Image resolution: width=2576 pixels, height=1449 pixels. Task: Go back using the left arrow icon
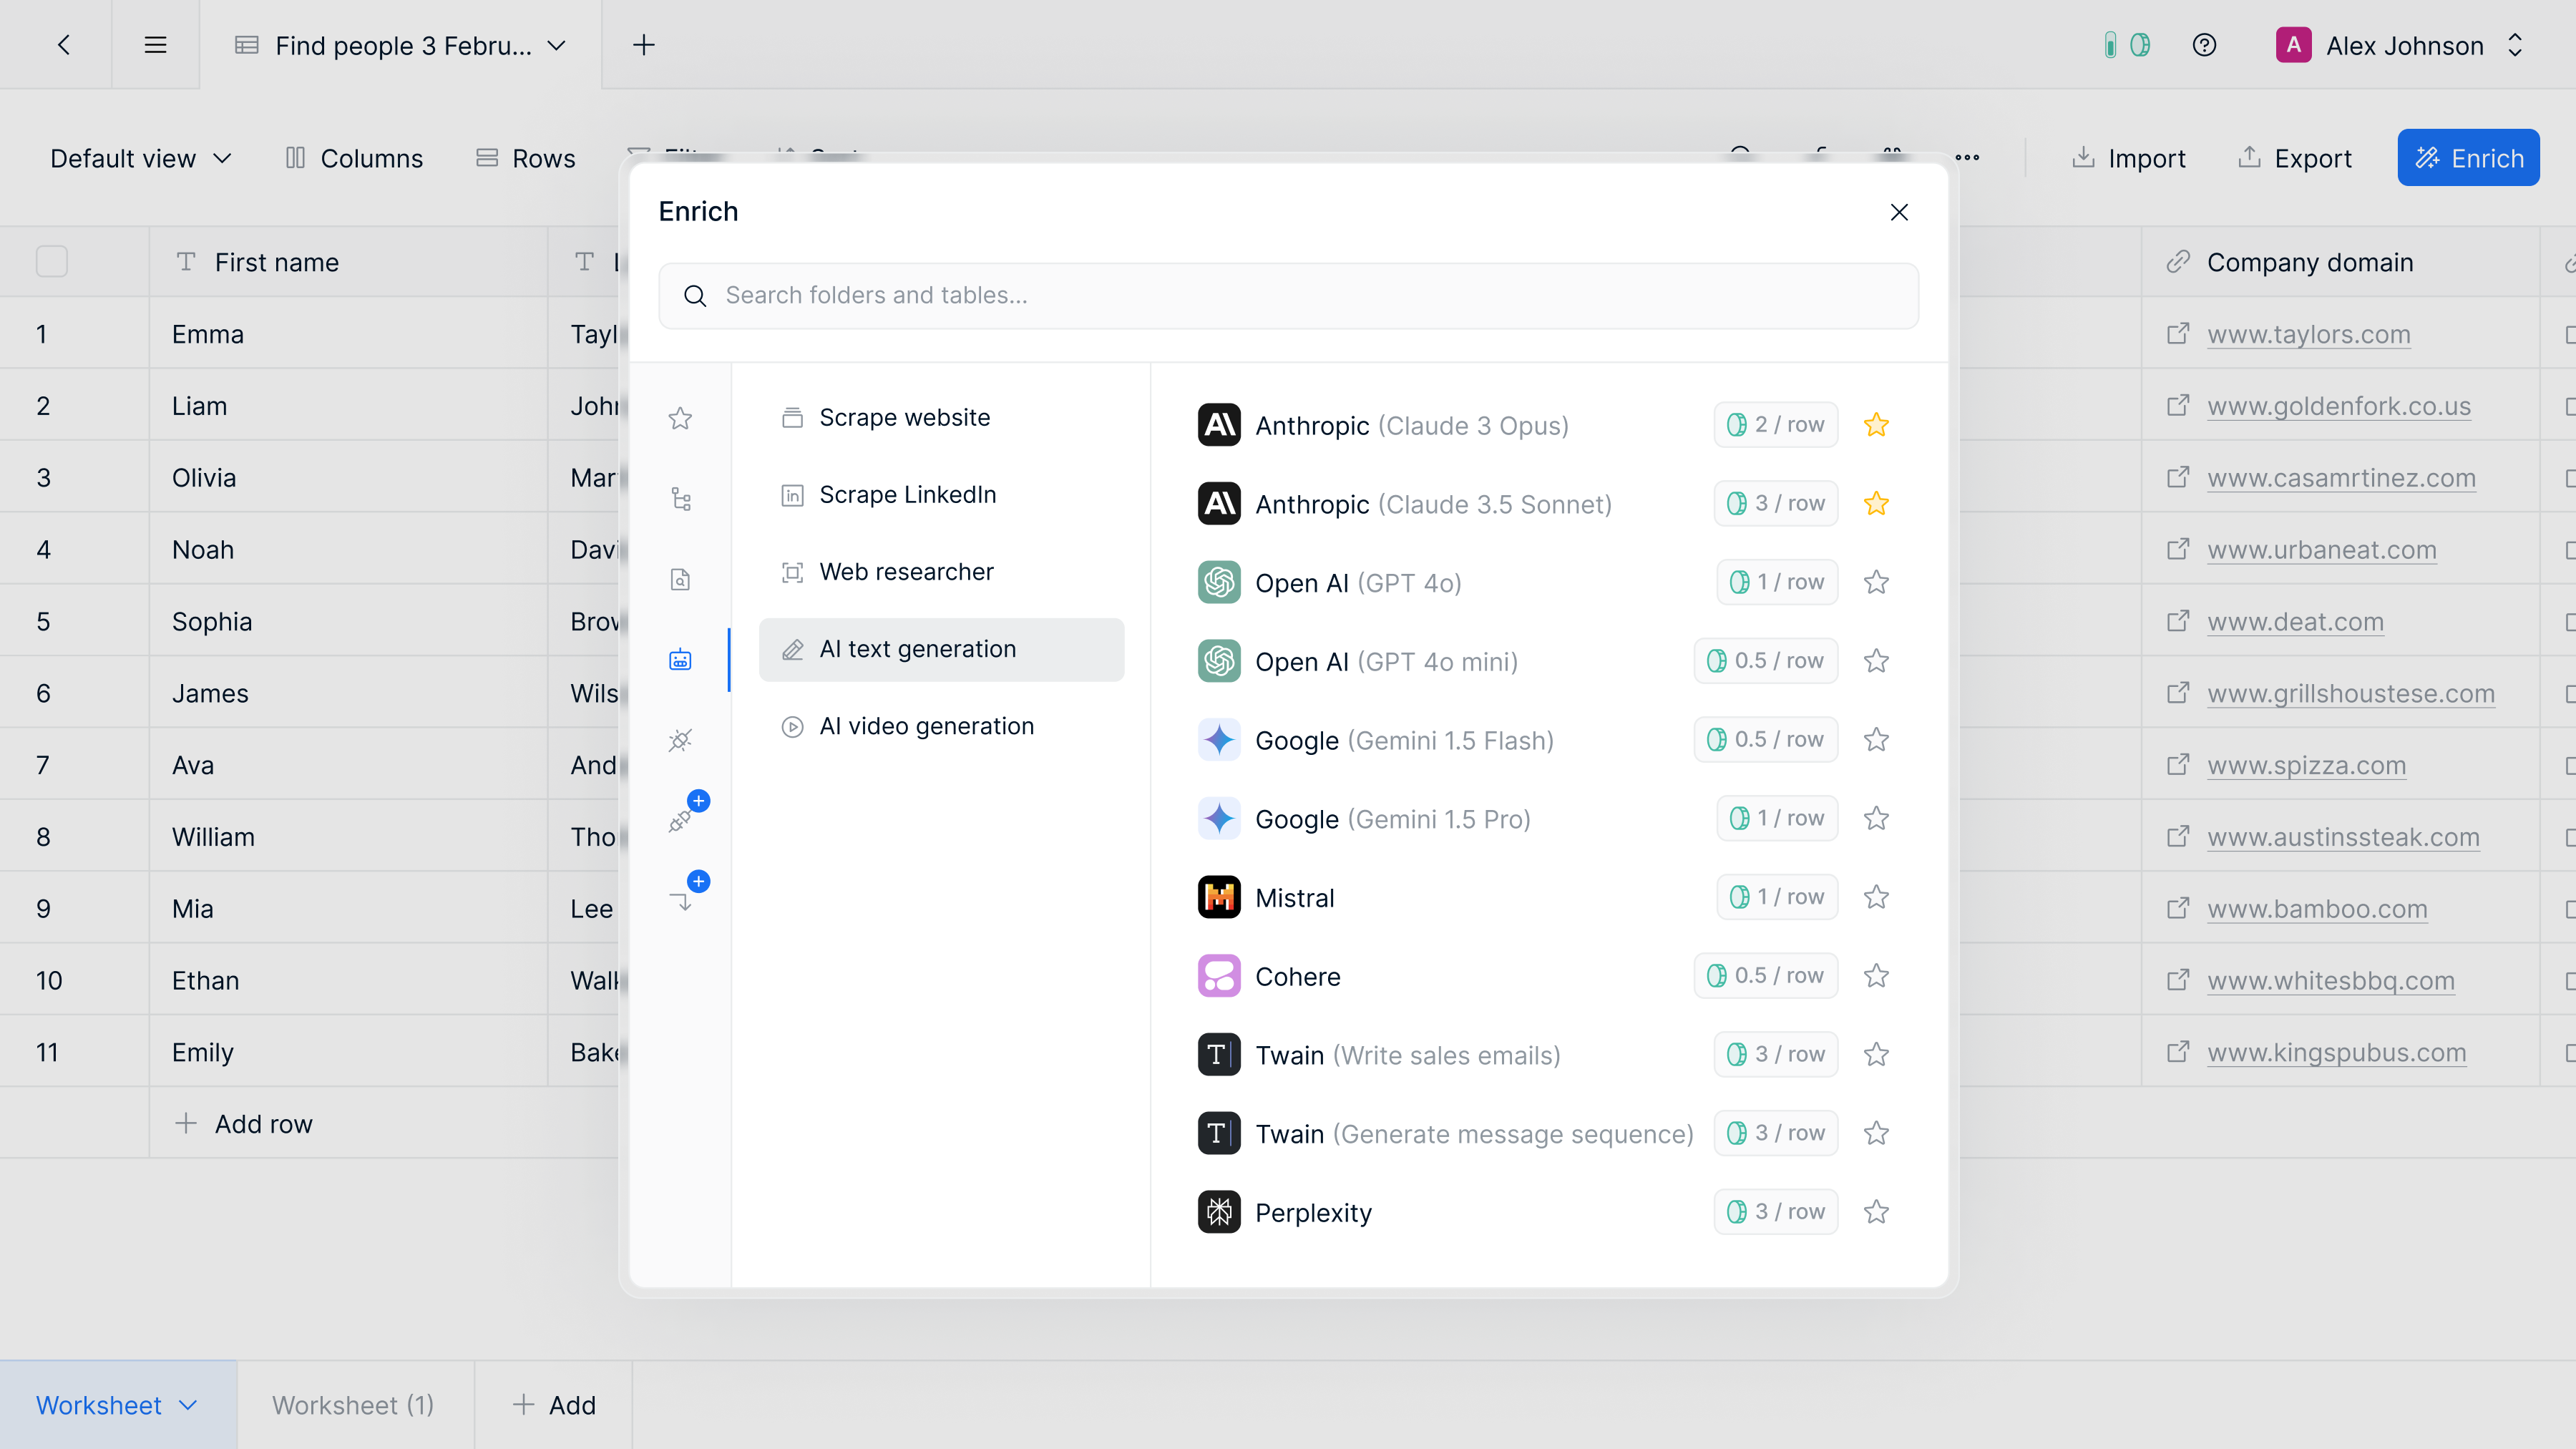64,45
